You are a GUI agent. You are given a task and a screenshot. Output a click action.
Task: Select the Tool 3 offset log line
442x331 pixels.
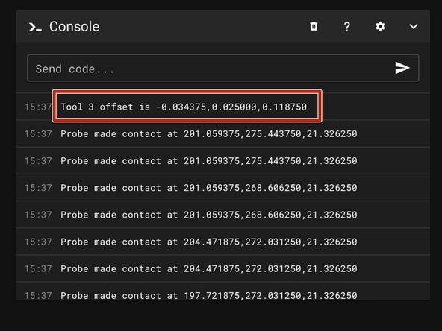184,107
